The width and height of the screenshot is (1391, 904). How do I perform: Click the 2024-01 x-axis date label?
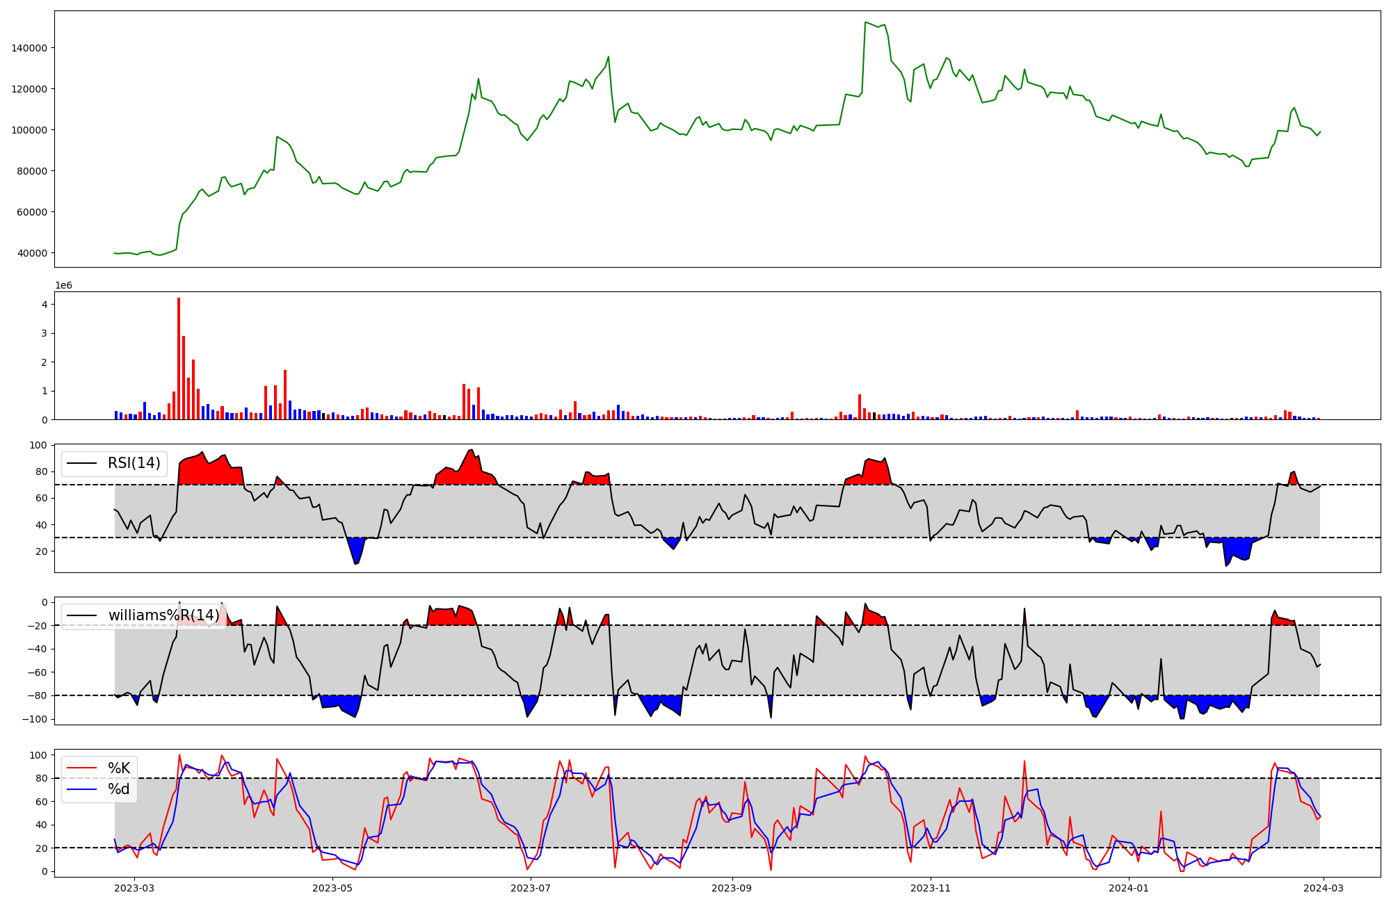1129,888
